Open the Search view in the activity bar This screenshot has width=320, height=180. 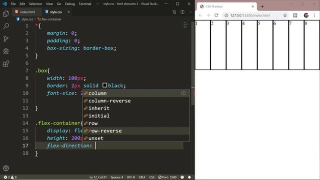[x=6, y=26]
